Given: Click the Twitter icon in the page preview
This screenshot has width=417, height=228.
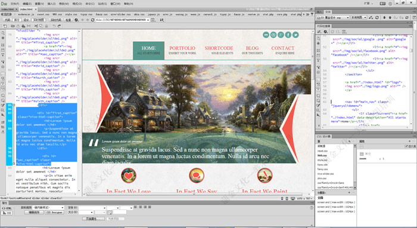Looking at the screenshot, I should coord(295,35).
